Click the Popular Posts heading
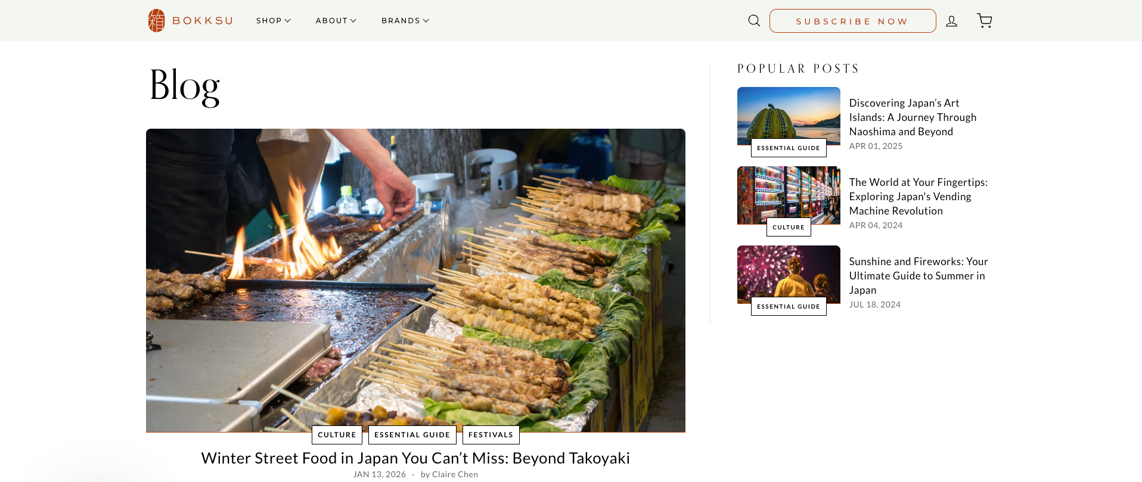1142x482 pixels. coord(798,69)
